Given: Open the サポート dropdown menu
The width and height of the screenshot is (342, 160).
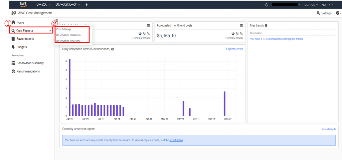Looking at the screenshot, I should tap(328, 5).
